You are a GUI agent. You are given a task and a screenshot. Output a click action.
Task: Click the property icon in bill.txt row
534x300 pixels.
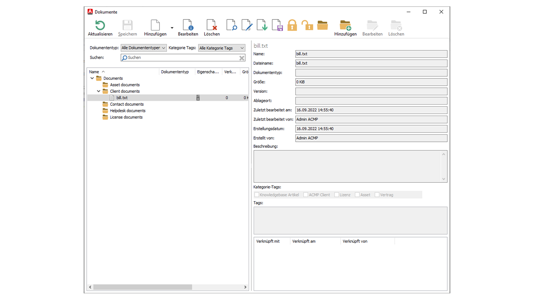pos(198,98)
